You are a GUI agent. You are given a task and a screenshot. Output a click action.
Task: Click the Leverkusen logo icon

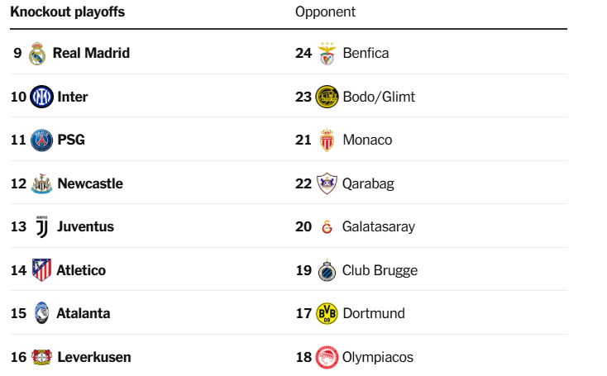(41, 357)
